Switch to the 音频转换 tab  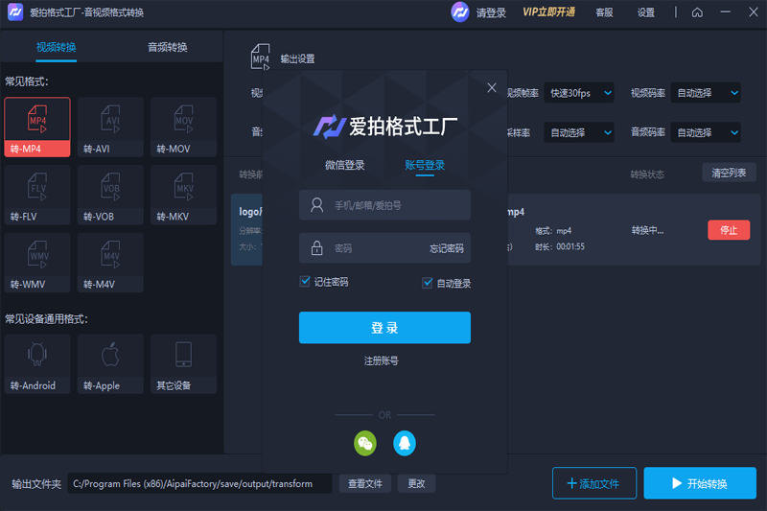pyautogui.click(x=167, y=47)
